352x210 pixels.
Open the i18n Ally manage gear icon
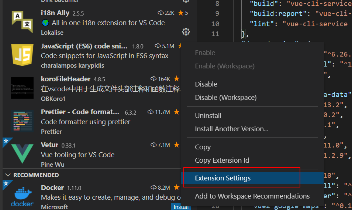pyautogui.click(x=186, y=32)
